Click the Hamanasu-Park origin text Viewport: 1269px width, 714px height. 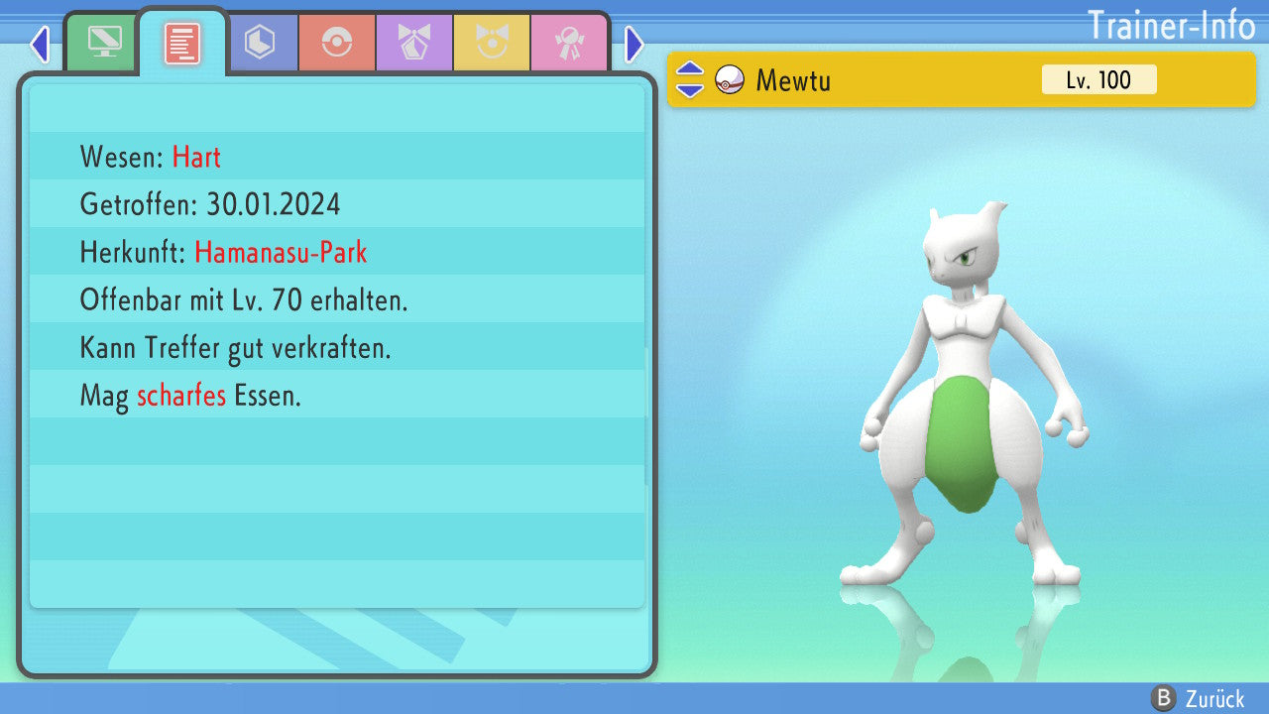point(281,252)
